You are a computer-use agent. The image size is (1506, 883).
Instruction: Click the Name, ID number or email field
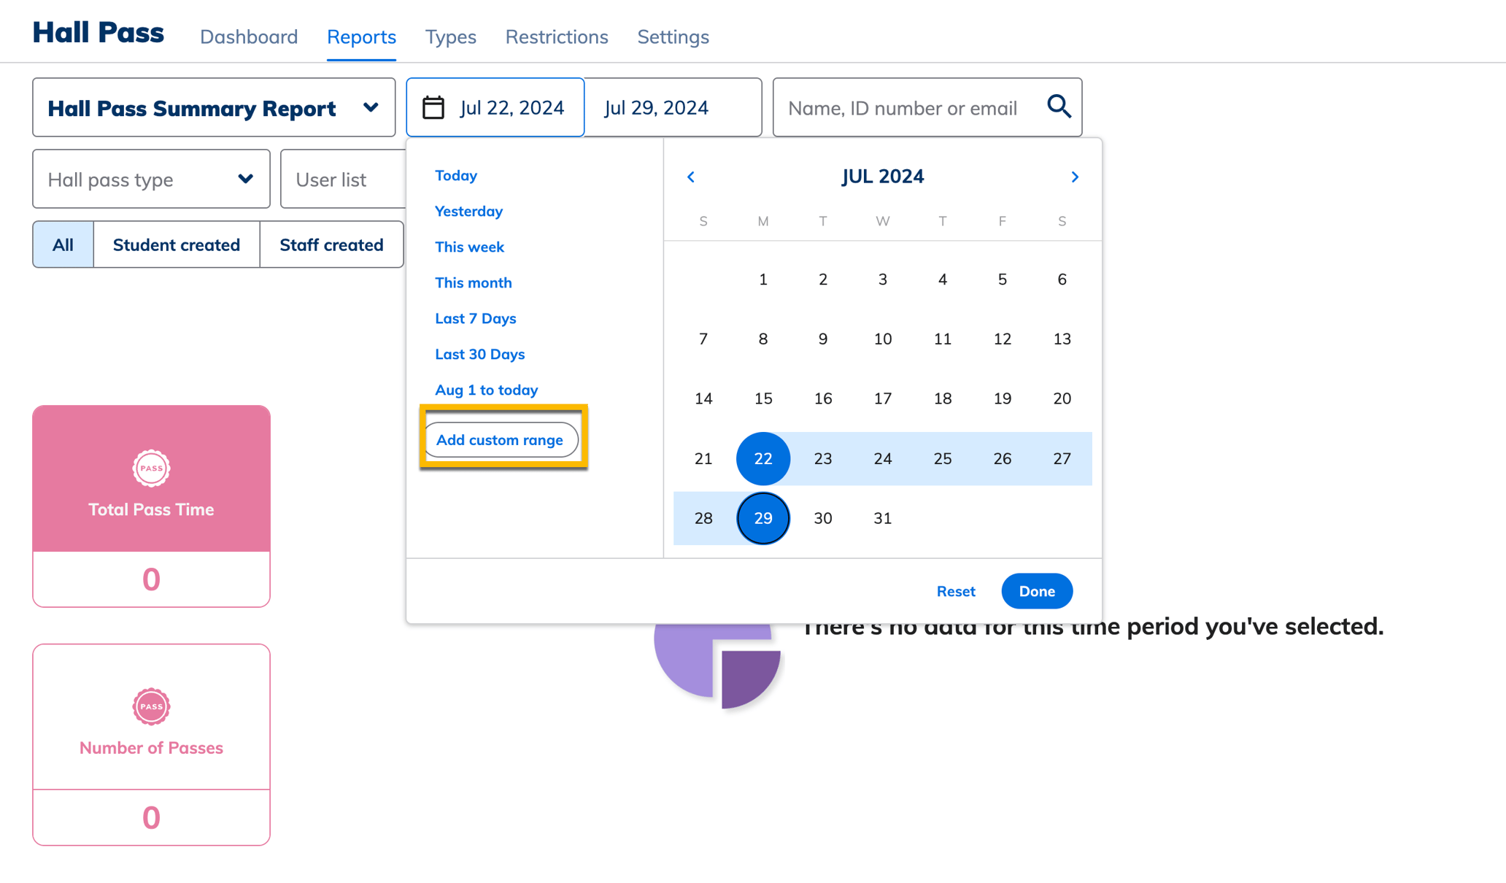905,108
